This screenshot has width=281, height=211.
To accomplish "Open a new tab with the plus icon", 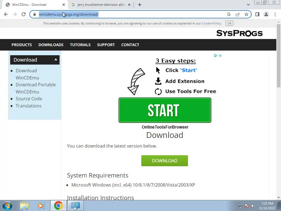I will tap(140, 5).
